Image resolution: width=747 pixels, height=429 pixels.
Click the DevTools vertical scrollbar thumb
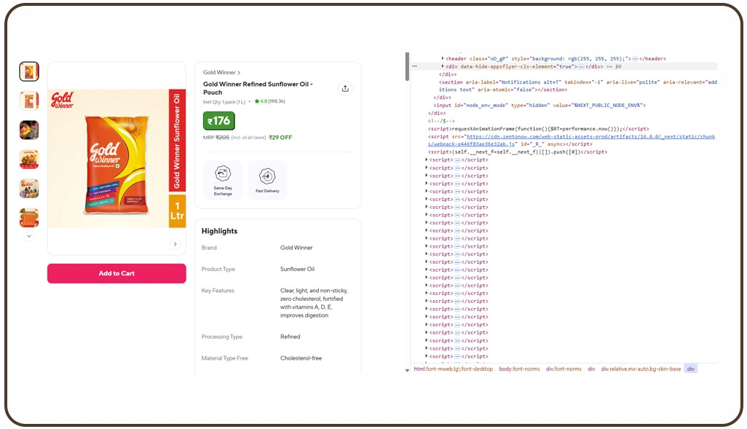[x=407, y=67]
